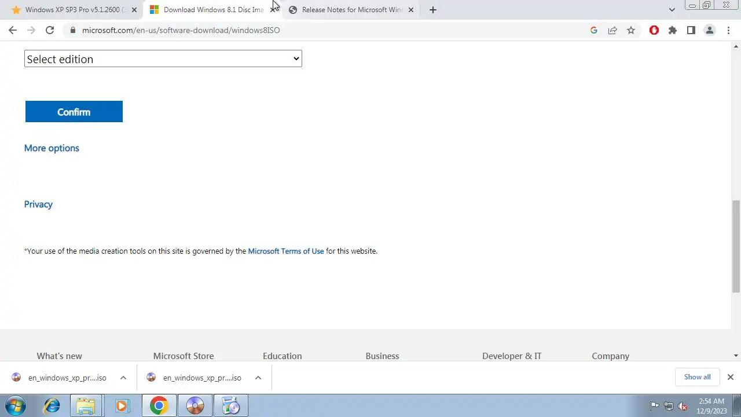Open Chrome's three-dot menu

(728, 30)
